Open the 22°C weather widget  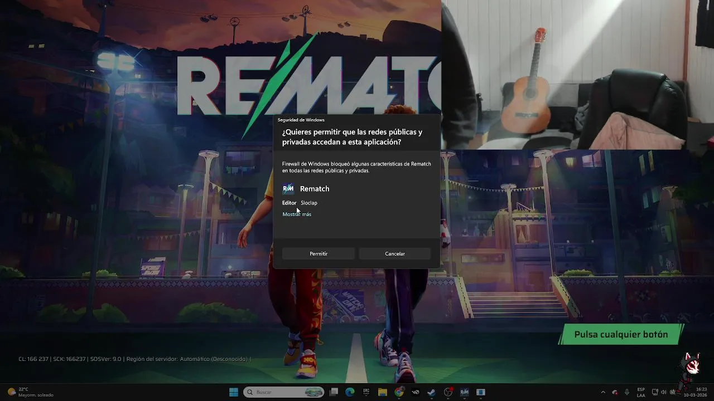coord(31,392)
